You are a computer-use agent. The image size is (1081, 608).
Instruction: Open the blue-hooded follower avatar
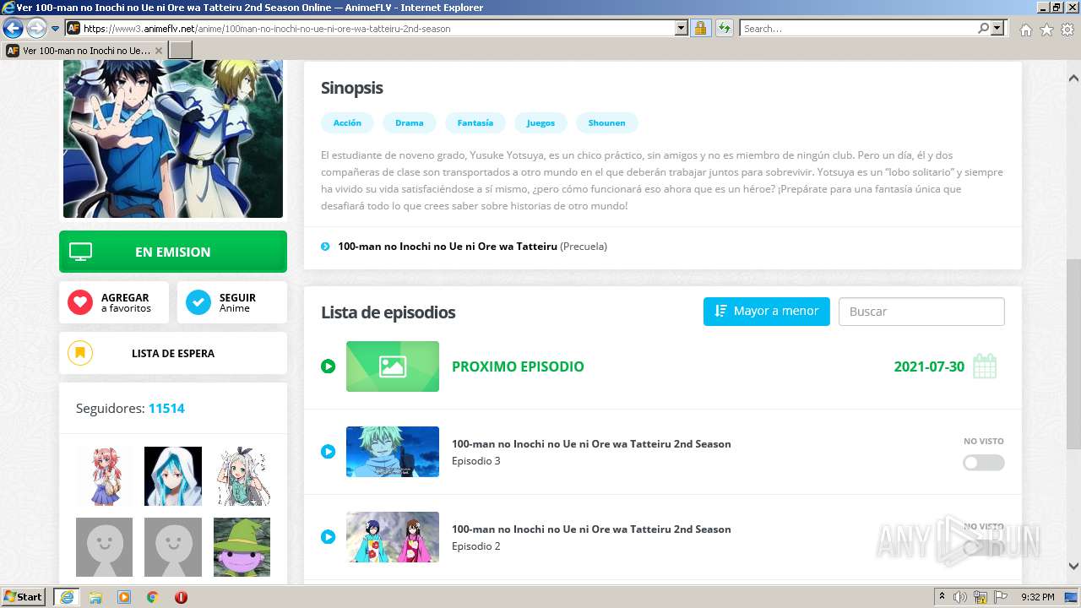(x=173, y=476)
